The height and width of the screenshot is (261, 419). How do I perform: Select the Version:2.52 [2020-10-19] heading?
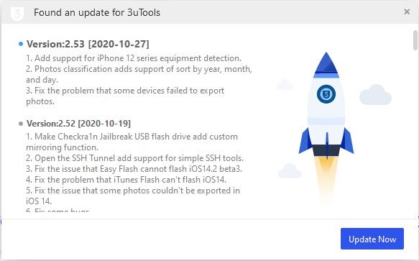(x=78, y=124)
